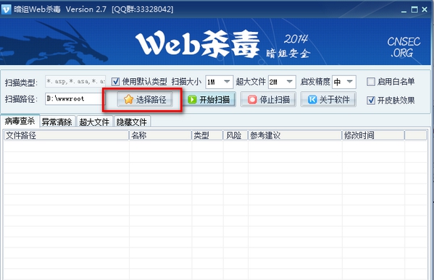Open the 扫描大小 1M dropdown
Screen dimensions: 434x280
point(220,82)
